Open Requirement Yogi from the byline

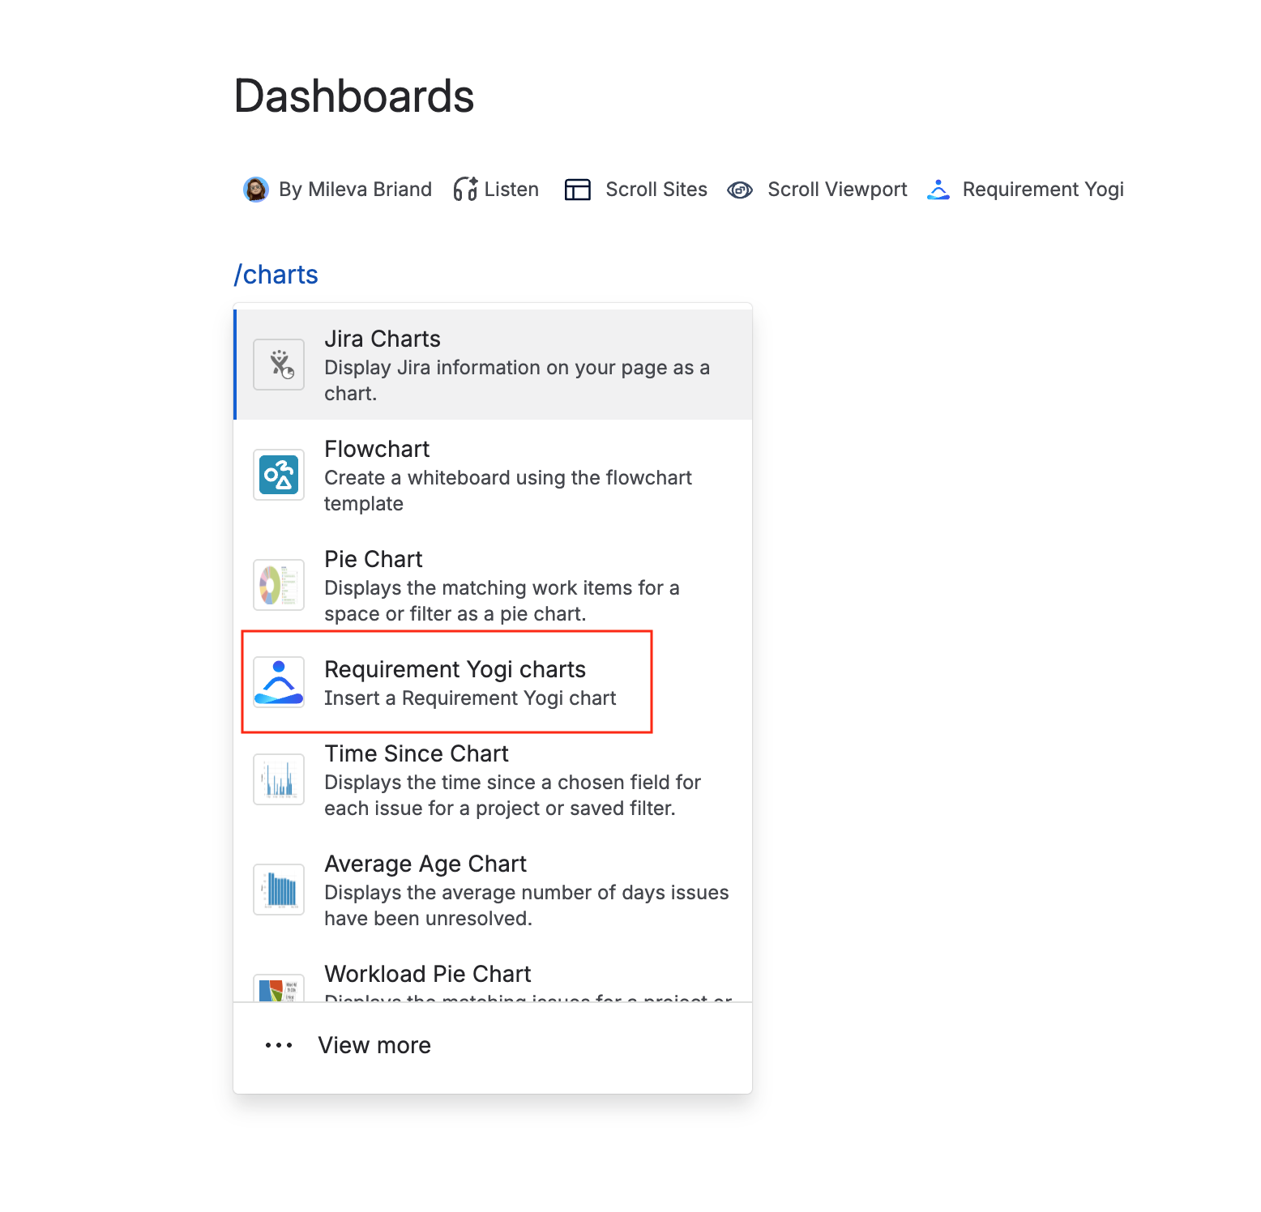click(x=1025, y=190)
